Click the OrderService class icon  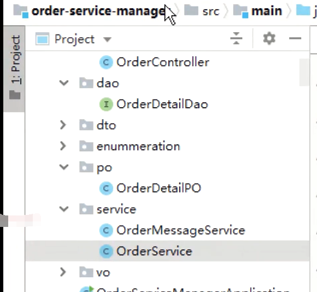(106, 252)
